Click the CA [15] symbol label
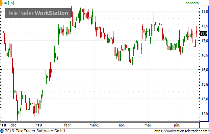This screenshot has height=134, width=209. click(8, 3)
